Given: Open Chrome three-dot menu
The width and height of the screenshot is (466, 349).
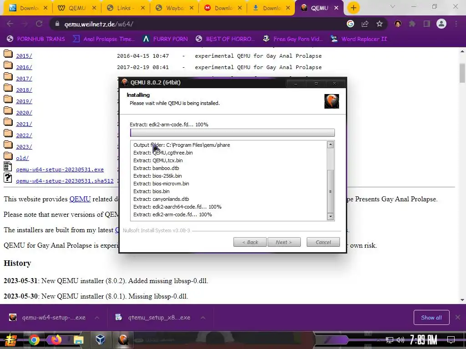Looking at the screenshot, I should [456, 24].
